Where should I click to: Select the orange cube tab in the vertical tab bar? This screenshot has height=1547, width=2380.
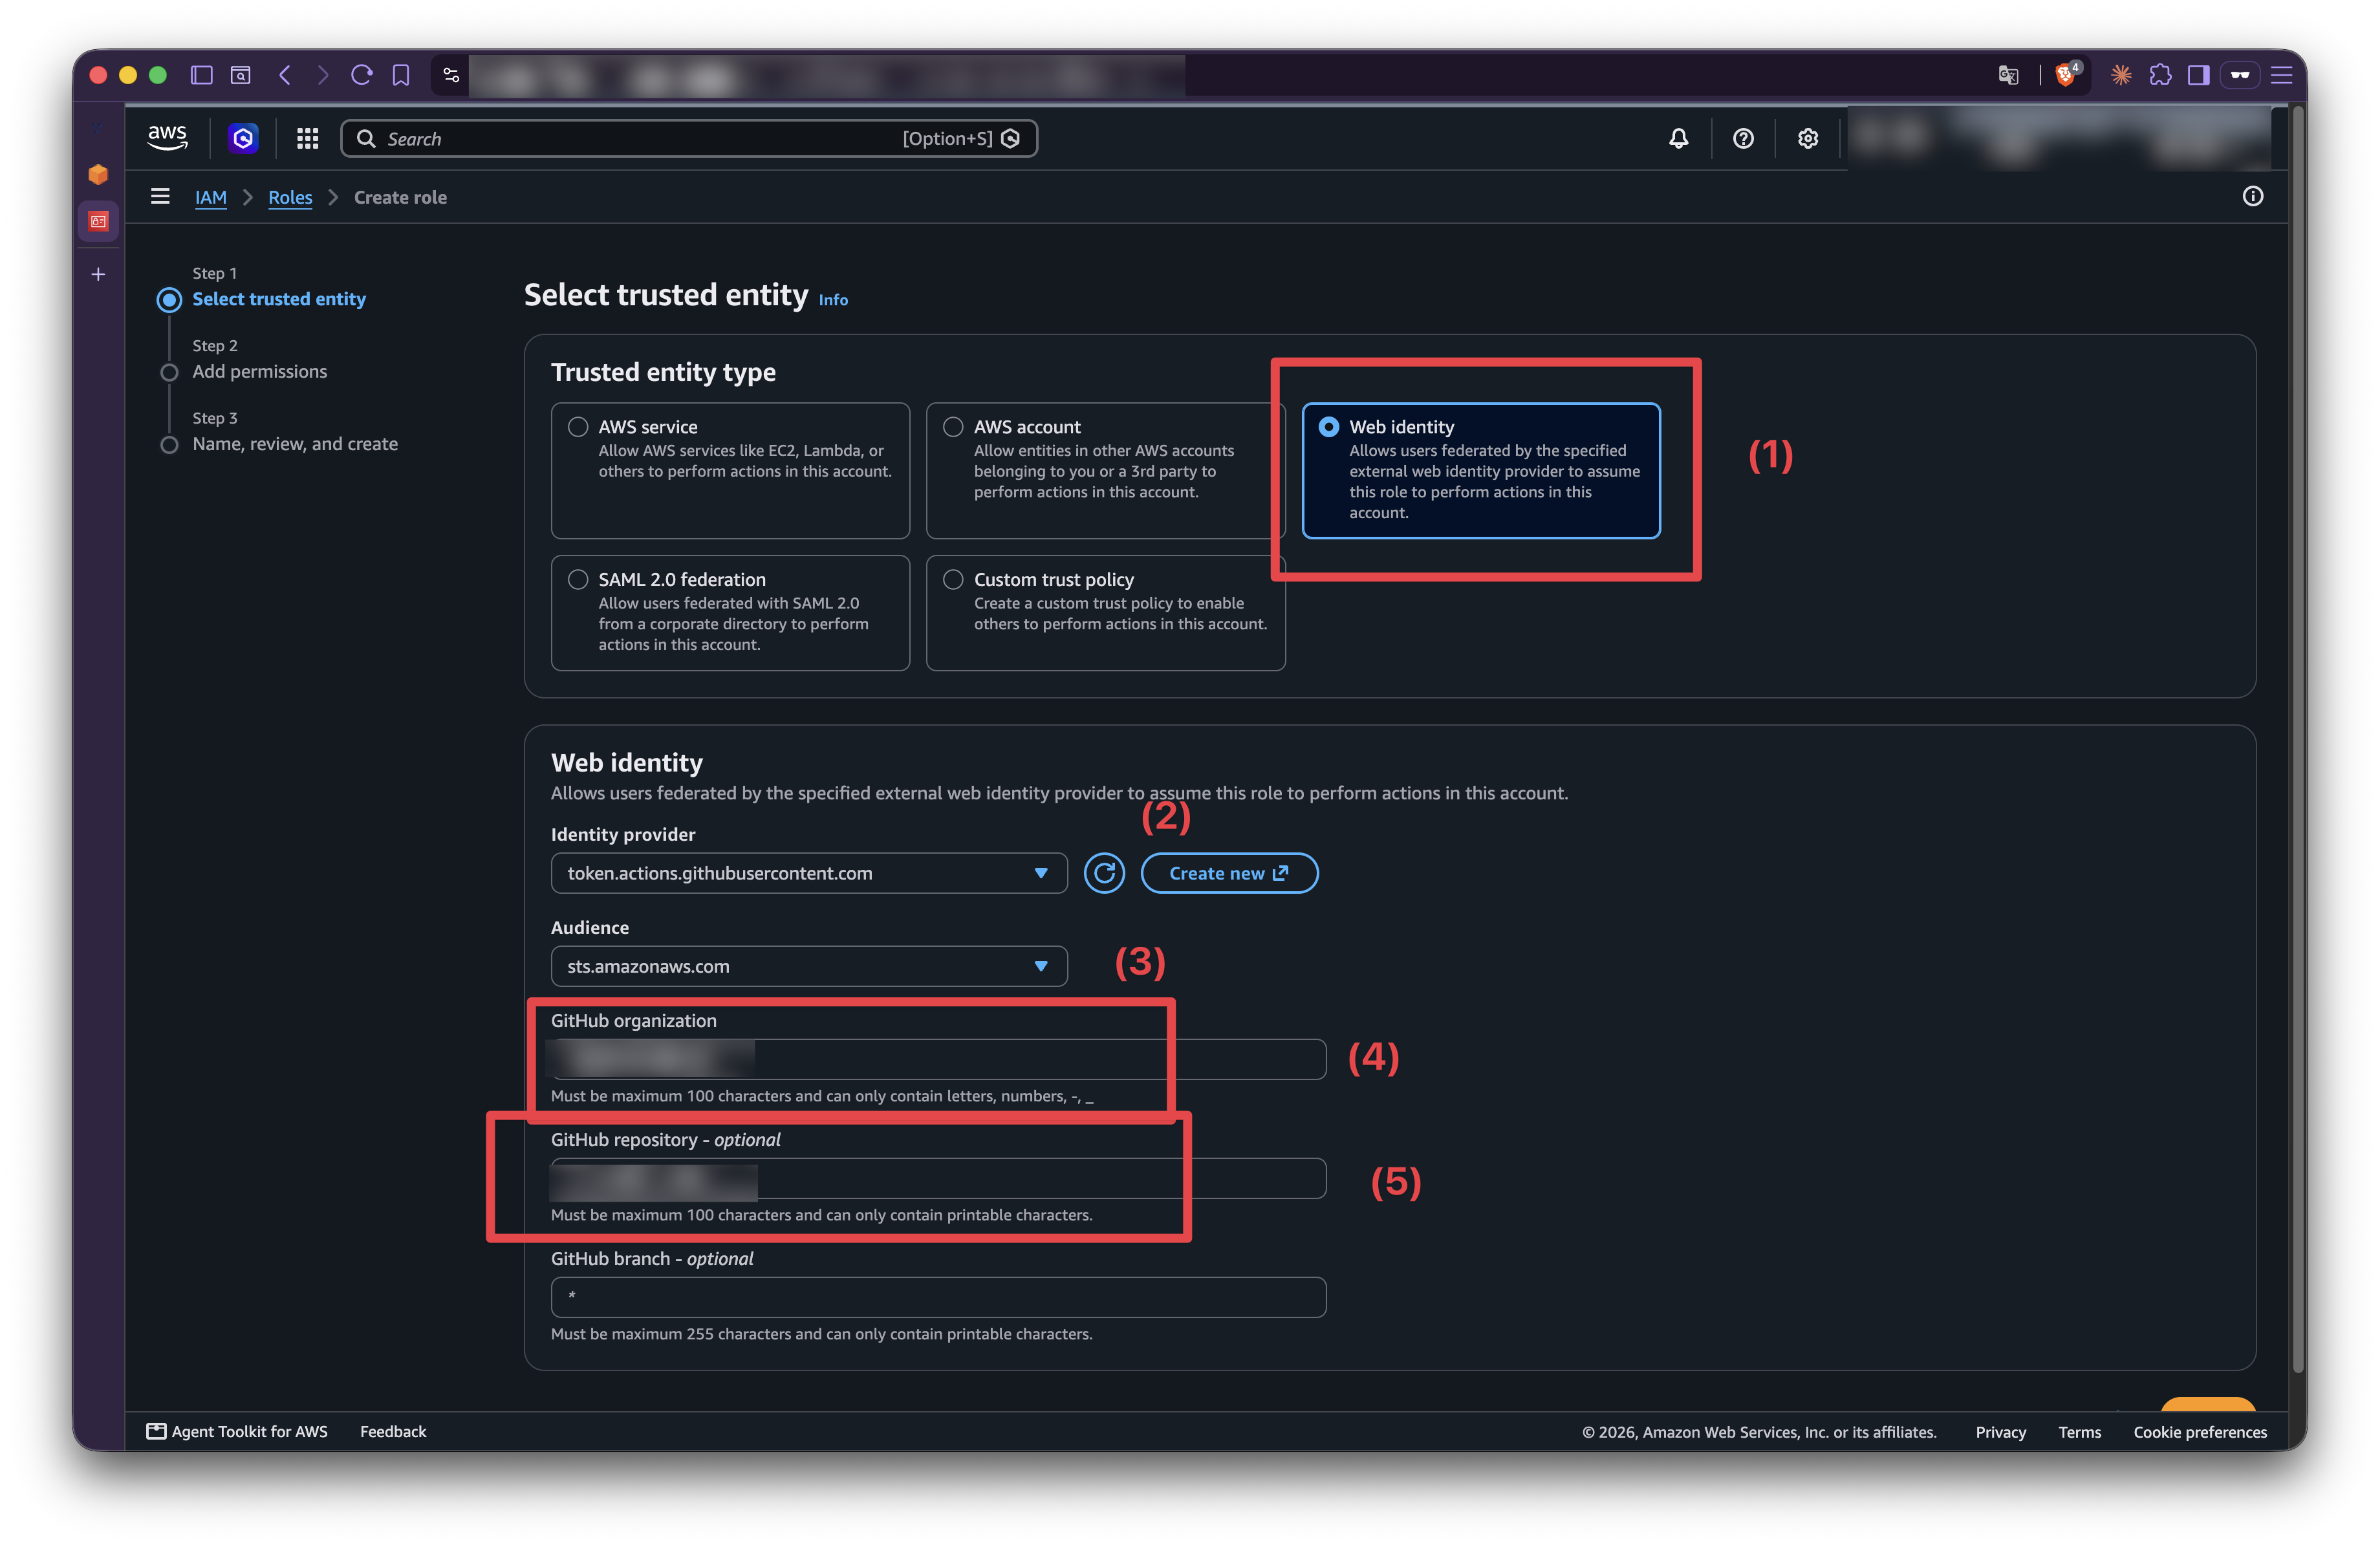[x=98, y=174]
